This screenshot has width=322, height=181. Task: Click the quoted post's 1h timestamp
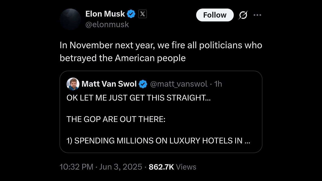218,84
